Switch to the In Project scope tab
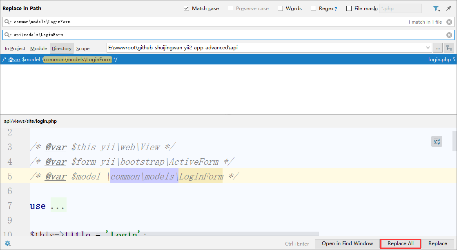This screenshot has width=457, height=250. tap(15, 49)
